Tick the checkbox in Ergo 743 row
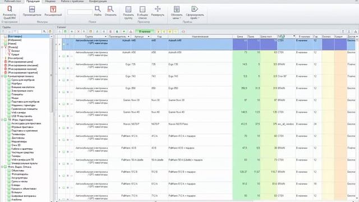359x202 pixels. pos(64,80)
